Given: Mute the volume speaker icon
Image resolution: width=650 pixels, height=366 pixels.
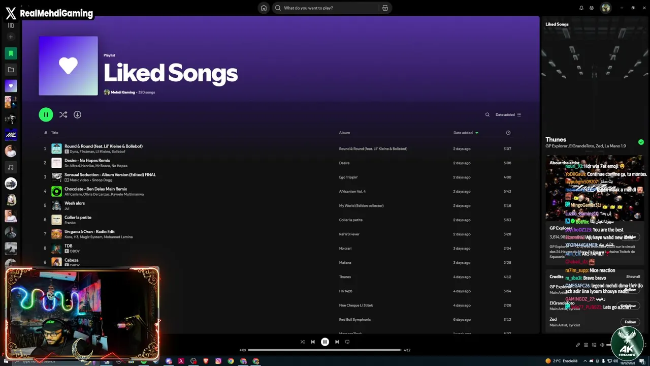Looking at the screenshot, I should [x=602, y=345].
